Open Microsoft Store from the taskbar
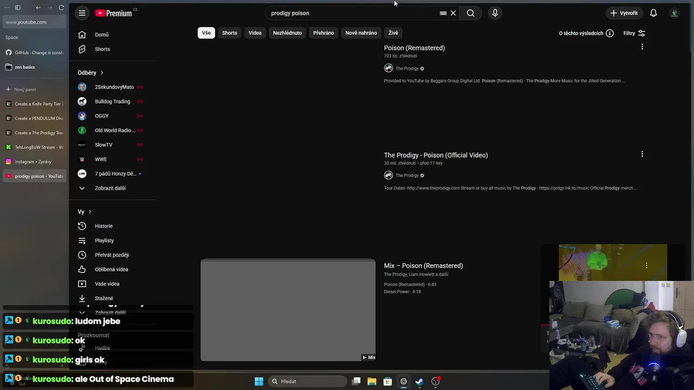This screenshot has height=390, width=694. point(388,381)
